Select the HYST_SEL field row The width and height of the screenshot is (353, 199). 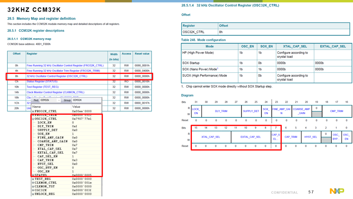click(x=66, y=164)
